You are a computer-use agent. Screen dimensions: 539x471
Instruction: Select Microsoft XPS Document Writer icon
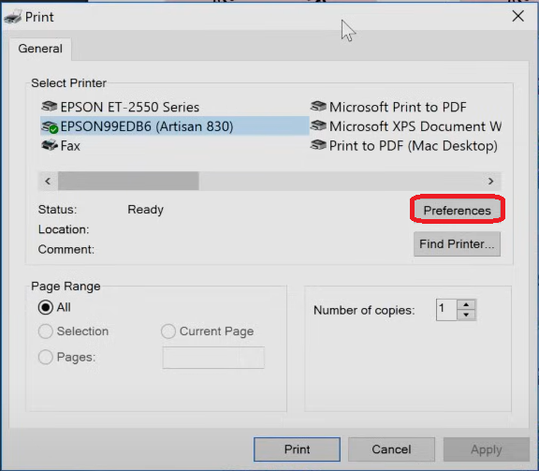click(318, 125)
